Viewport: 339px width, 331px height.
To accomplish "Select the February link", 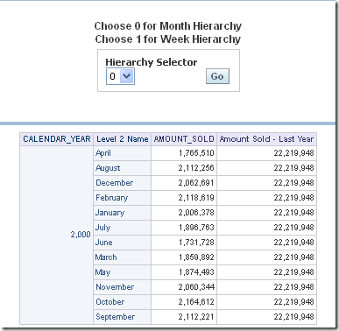I will click(111, 198).
